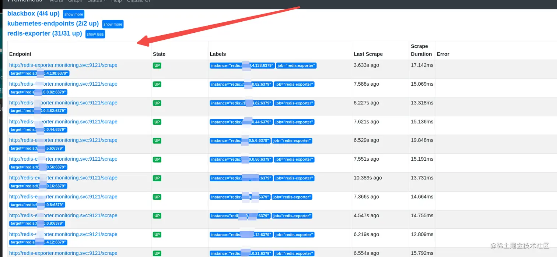Click UP badge in the 13.731ms row
Viewport: 557px width, 257px height.
[x=157, y=178]
